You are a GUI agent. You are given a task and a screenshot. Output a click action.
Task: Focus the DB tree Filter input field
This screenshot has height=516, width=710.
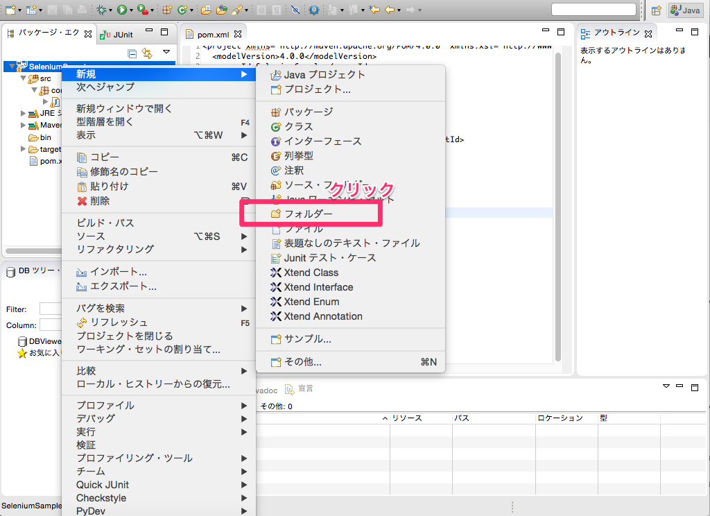click(x=51, y=309)
